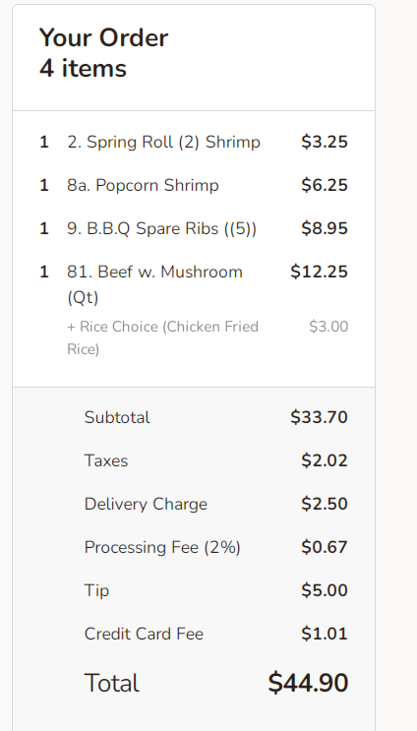Viewport: 417px width, 731px height.
Task: Click the $3.25 Spring Roll price
Action: point(325,143)
